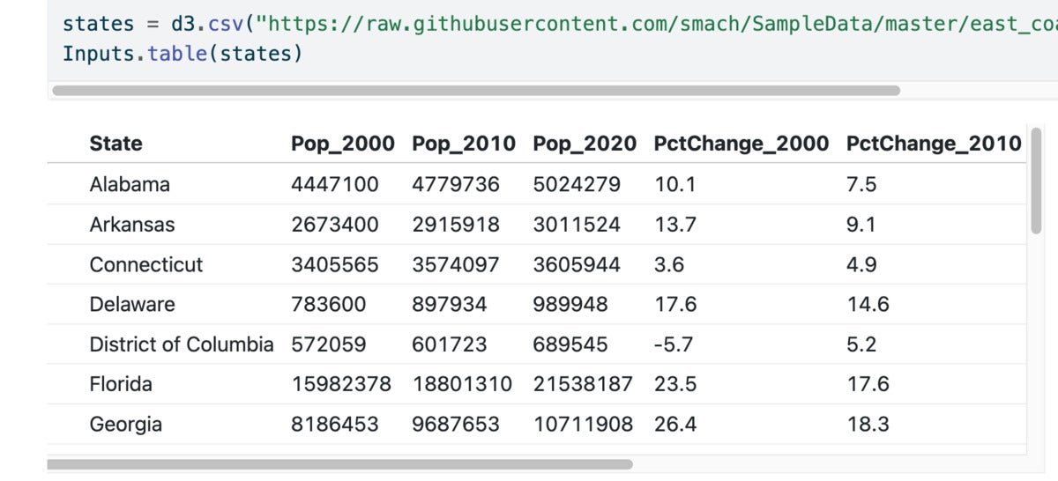Screen dimensions: 1058x481
Task: Click Georgia Pop_2020 value 10711908
Action: coord(583,424)
